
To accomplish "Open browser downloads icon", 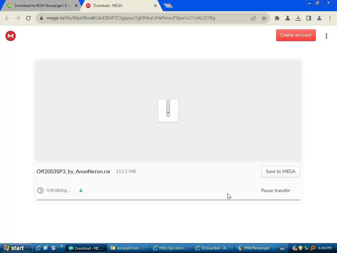I will click(x=298, y=18).
